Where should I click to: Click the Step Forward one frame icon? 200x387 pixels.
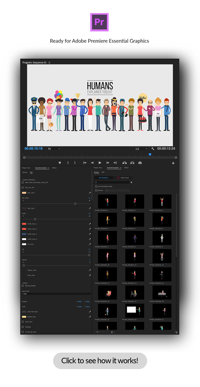(108, 163)
